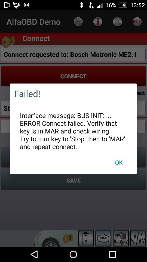The image size is (147, 262).
Task: Open the gears settings icon
Action: tap(78, 22)
